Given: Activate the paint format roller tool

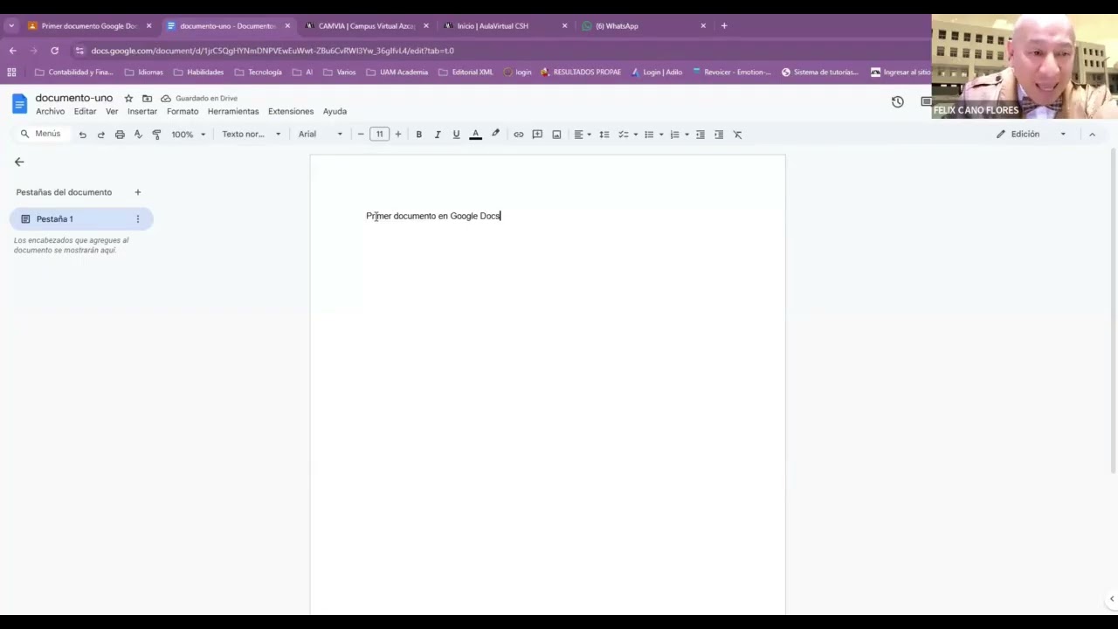Looking at the screenshot, I should pyautogui.click(x=156, y=135).
